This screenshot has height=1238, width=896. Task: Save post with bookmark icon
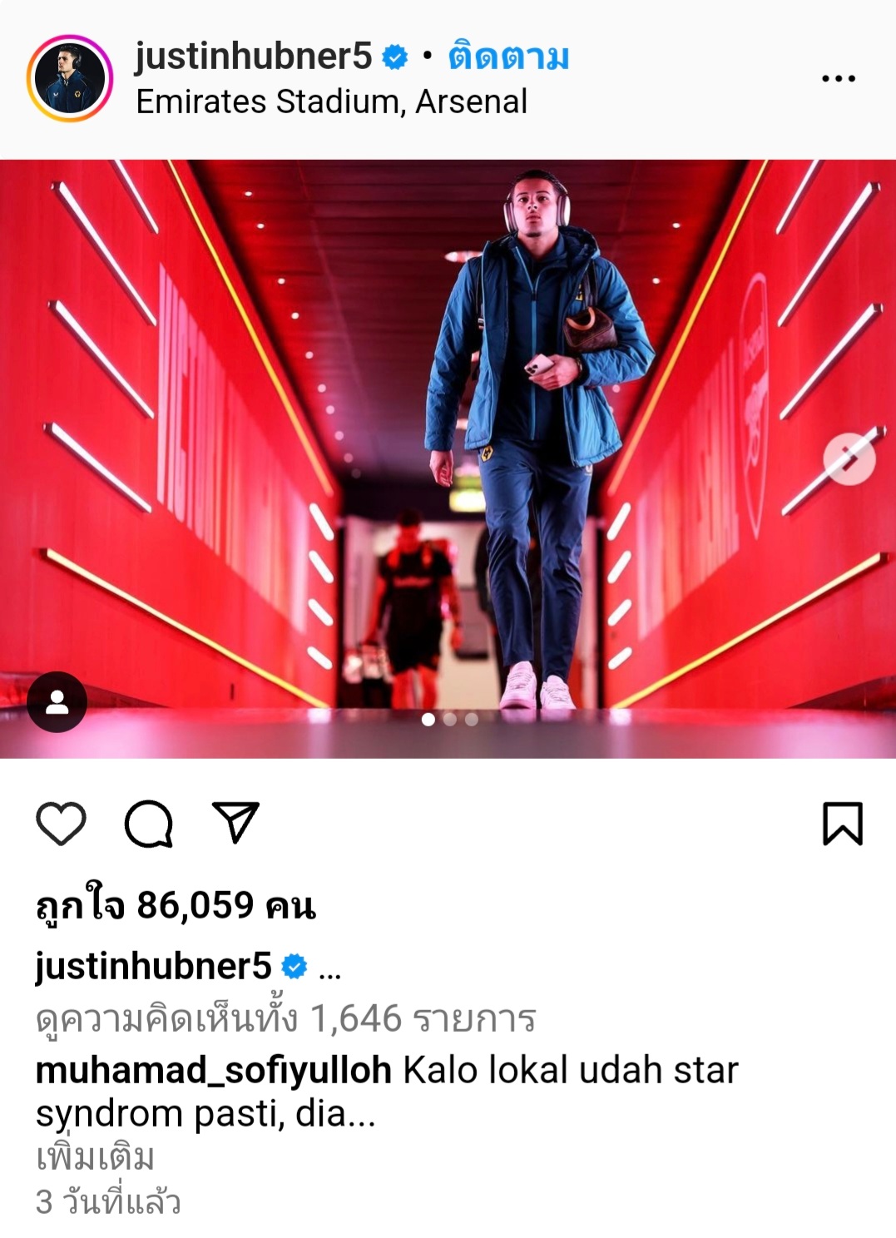[x=843, y=824]
